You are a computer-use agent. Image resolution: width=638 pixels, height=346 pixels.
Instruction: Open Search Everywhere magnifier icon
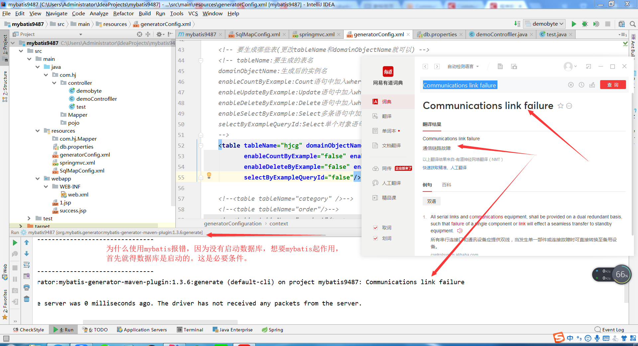(x=633, y=24)
